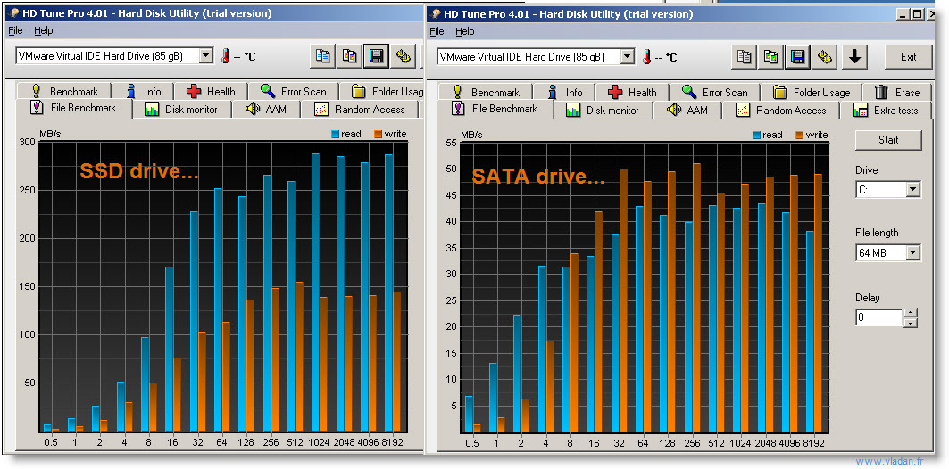Click 'SSD drive...' label on left chart

pyautogui.click(x=139, y=172)
